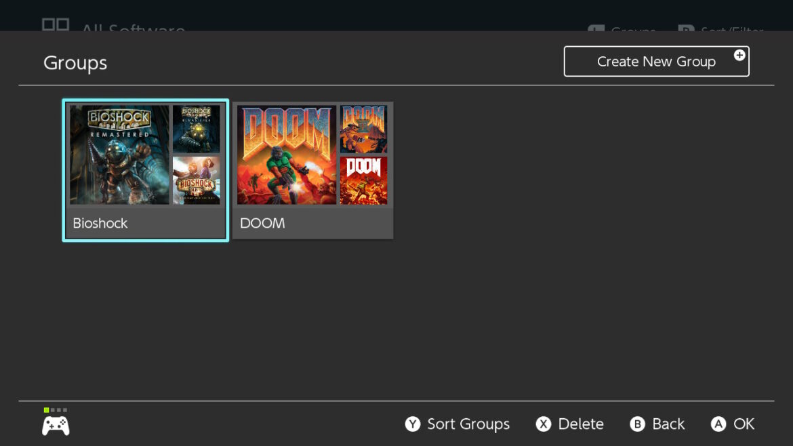
Task: Click the plus icon on Create New Group
Action: tap(739, 56)
